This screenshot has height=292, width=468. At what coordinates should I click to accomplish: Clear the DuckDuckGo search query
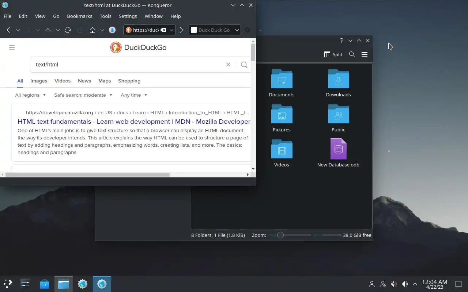click(x=228, y=65)
